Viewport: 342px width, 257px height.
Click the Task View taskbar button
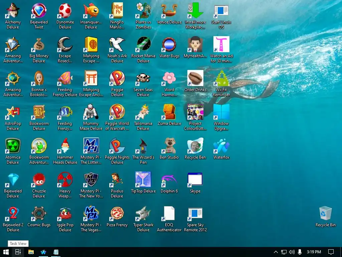(x=18, y=252)
